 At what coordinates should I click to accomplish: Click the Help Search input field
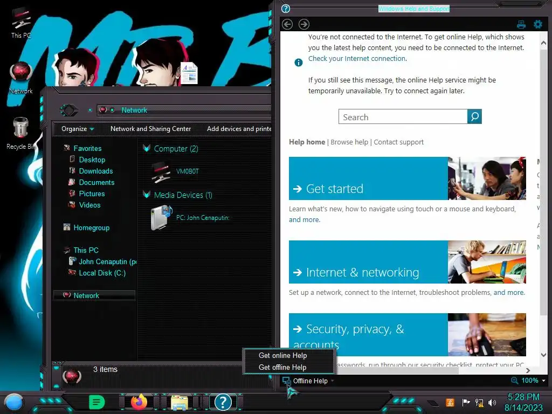tap(403, 116)
